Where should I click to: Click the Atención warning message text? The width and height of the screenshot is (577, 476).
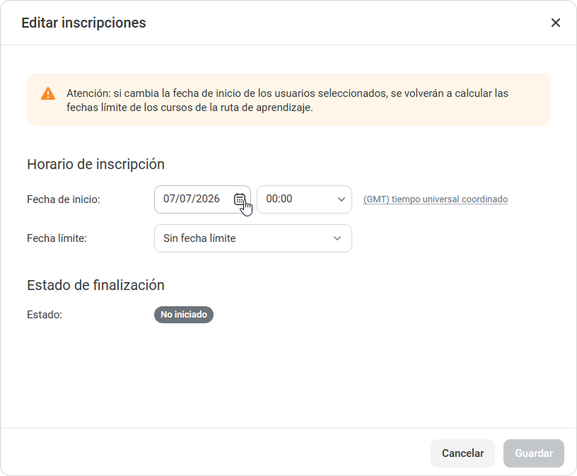click(287, 100)
